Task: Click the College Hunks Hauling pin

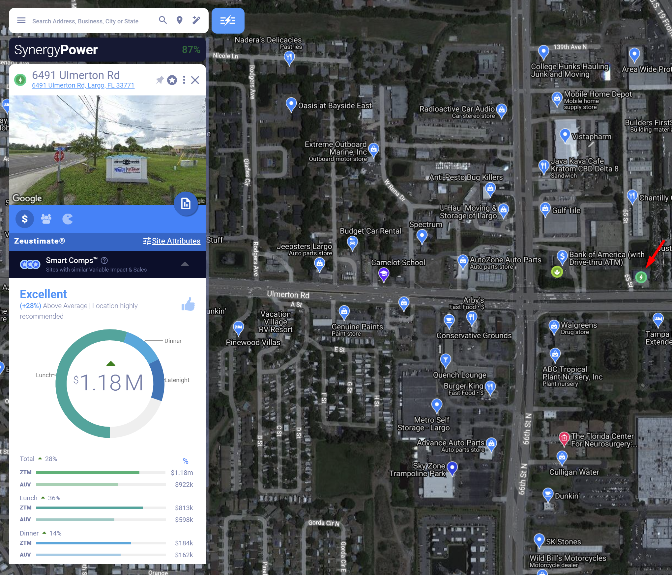Action: pyautogui.click(x=543, y=52)
